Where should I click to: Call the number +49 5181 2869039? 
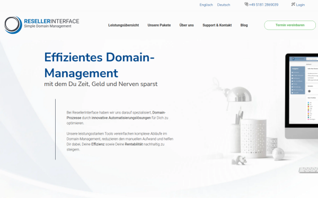263,5
